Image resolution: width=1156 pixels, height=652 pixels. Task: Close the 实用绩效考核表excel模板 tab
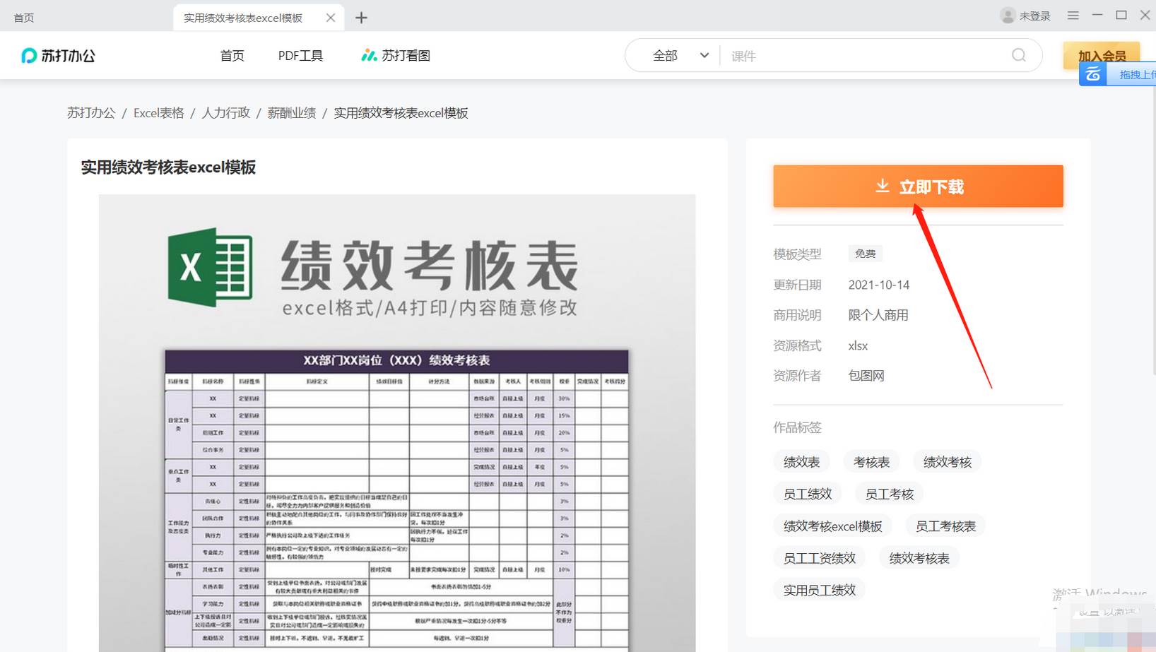click(331, 18)
